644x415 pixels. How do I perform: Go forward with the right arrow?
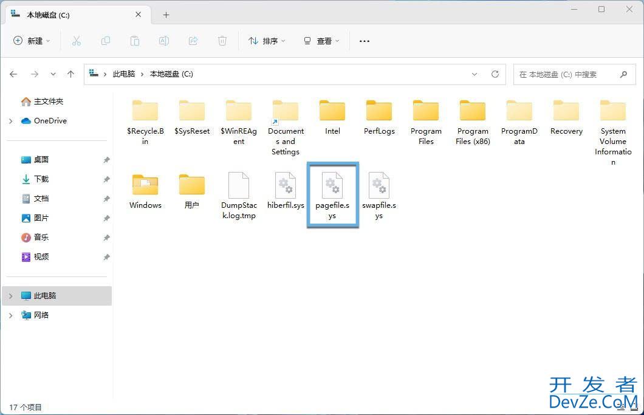coord(35,74)
